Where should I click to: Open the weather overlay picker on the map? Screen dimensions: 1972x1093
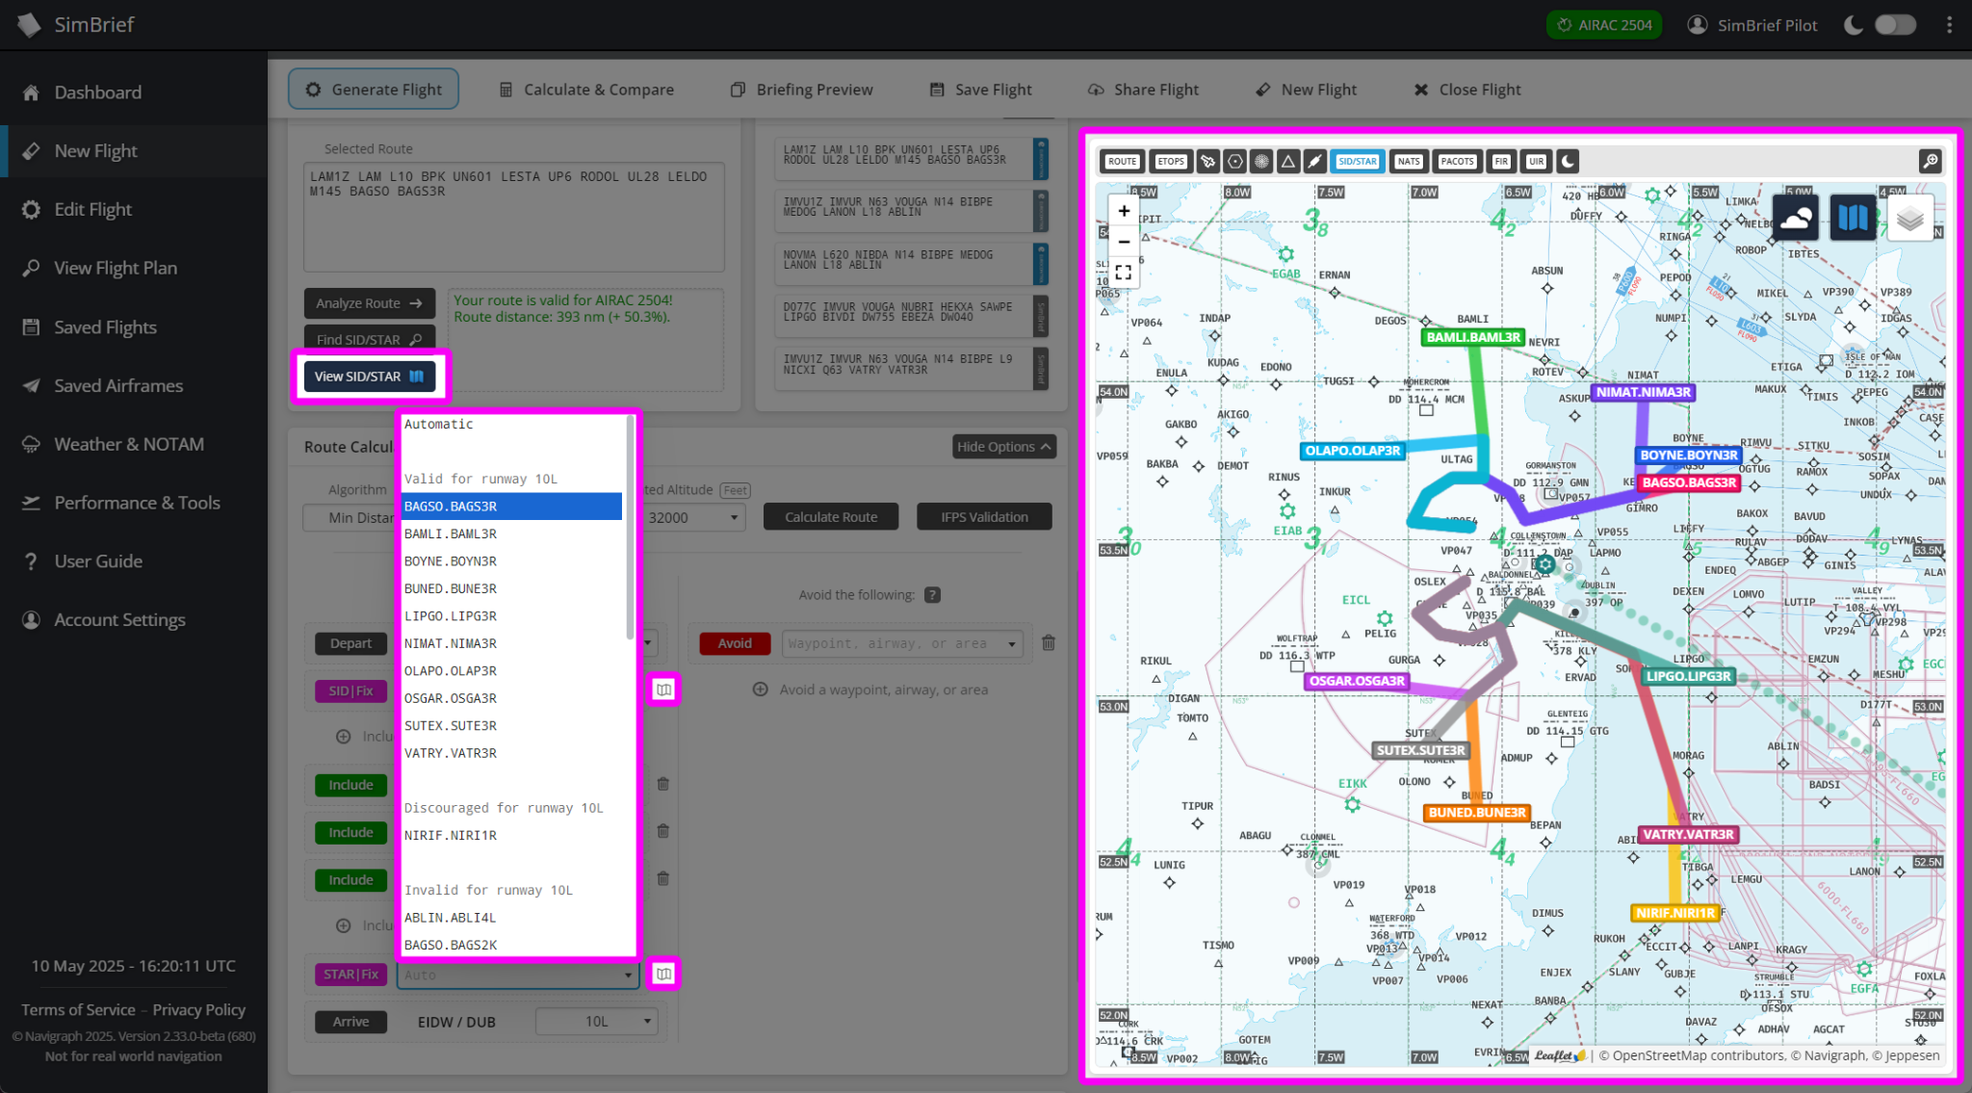pyautogui.click(x=1795, y=217)
